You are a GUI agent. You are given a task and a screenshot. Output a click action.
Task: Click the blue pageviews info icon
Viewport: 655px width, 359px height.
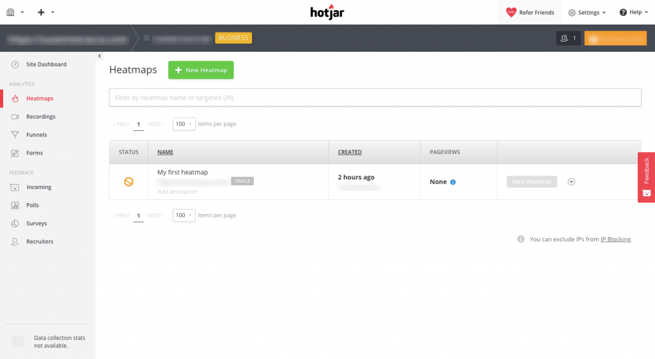click(453, 182)
